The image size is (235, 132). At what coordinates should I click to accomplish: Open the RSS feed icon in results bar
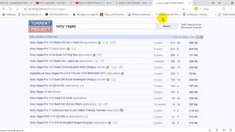198,37
